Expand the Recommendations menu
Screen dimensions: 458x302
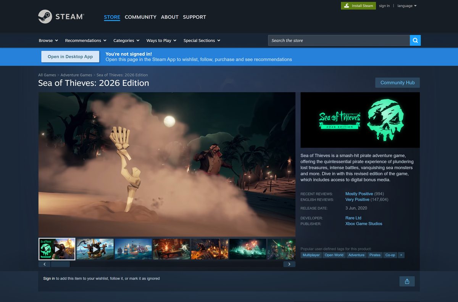click(x=86, y=40)
